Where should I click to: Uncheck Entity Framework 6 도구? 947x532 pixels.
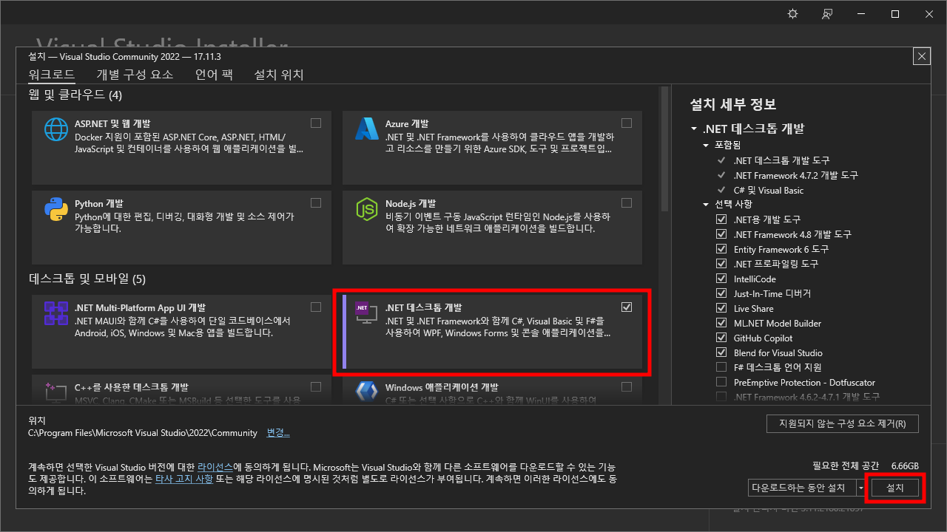point(721,249)
